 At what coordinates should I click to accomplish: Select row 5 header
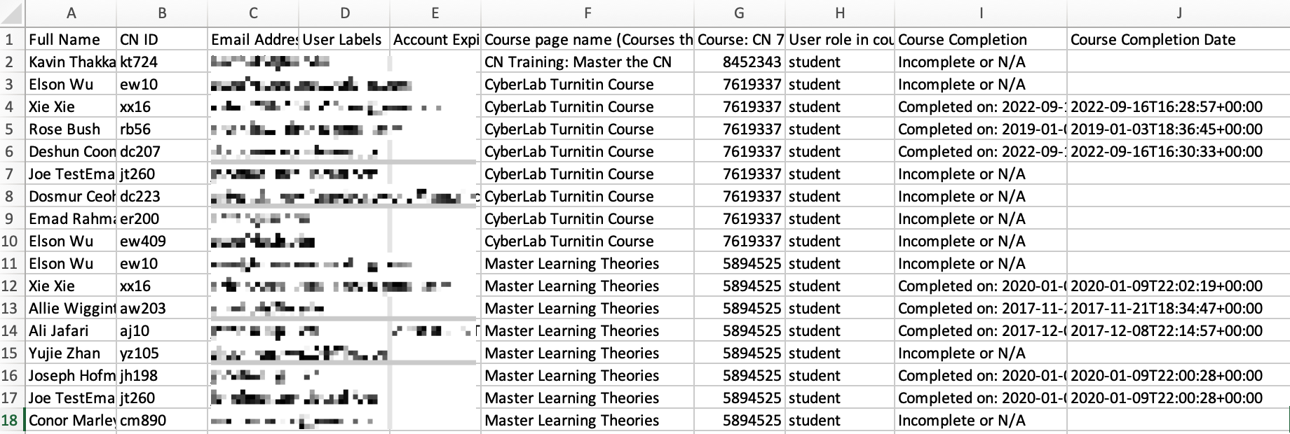pos(12,129)
